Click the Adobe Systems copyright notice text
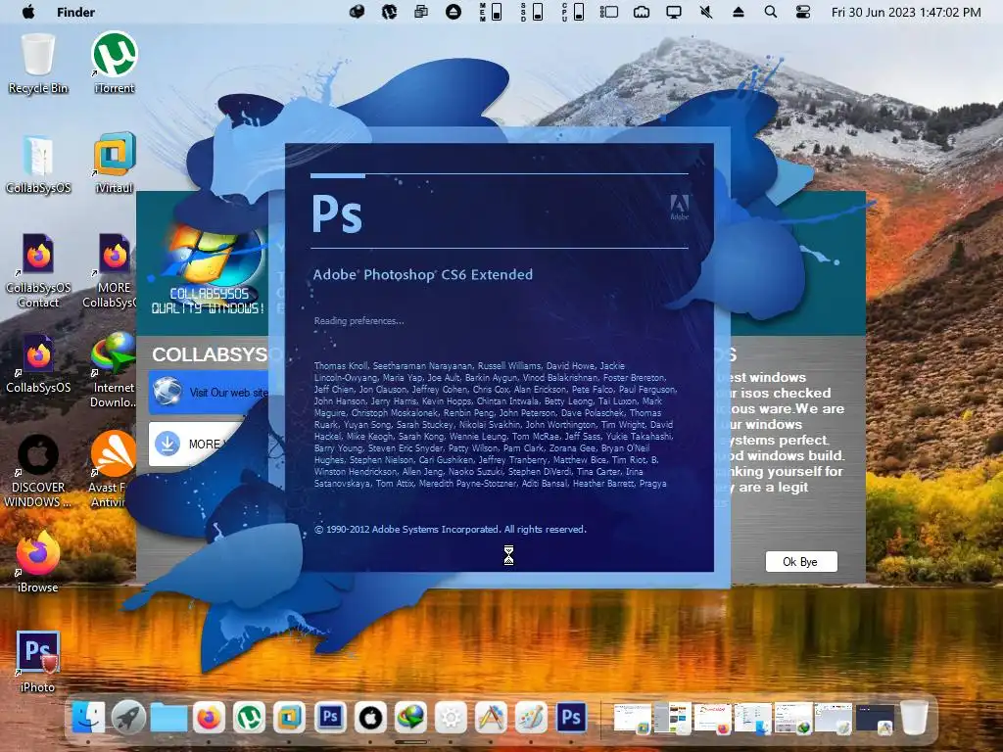Image resolution: width=1003 pixels, height=752 pixels. pos(451,530)
